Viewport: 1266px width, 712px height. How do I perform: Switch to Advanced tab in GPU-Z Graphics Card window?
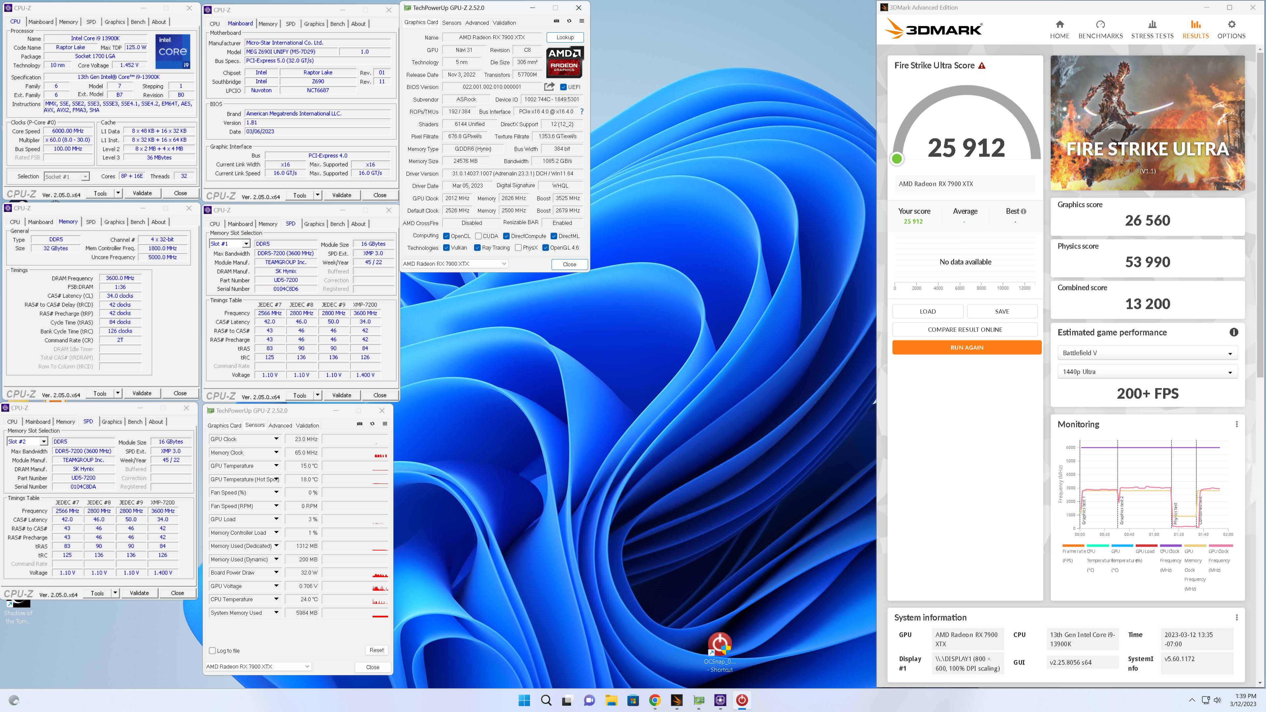tap(477, 23)
